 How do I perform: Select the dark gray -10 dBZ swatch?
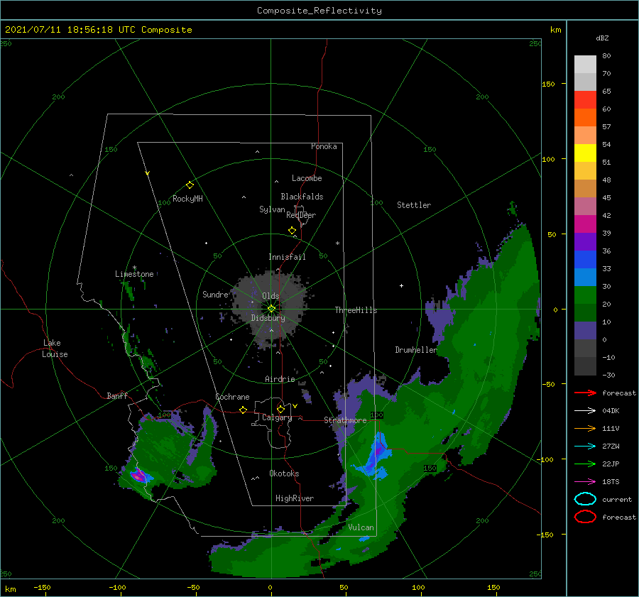click(x=585, y=366)
